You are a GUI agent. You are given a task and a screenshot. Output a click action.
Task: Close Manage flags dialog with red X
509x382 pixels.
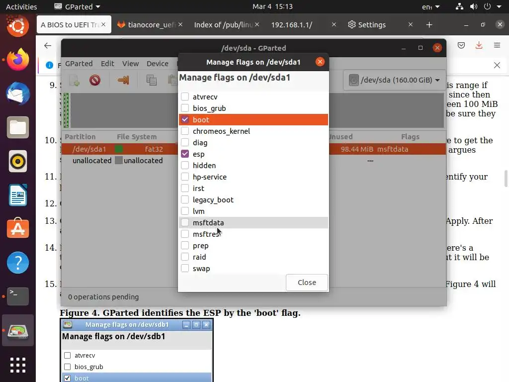click(x=320, y=62)
